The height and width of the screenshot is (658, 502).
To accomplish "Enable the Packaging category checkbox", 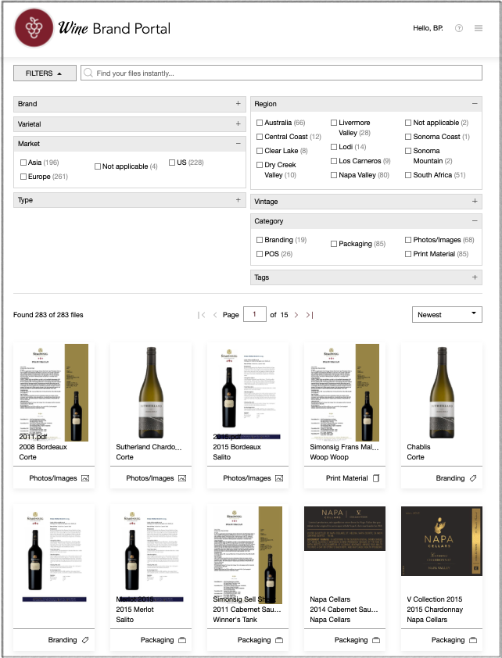I will [x=334, y=244].
